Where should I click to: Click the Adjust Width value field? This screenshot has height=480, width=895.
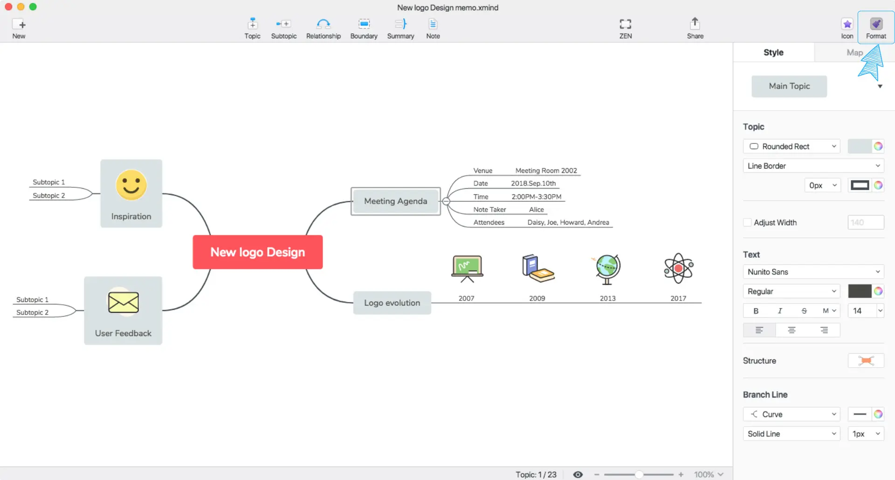click(866, 222)
